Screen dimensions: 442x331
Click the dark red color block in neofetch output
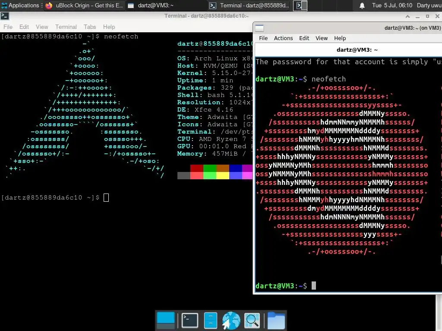click(x=197, y=169)
